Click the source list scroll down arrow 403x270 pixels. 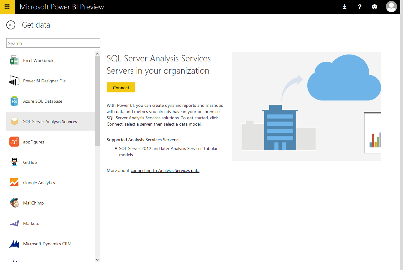click(97, 259)
